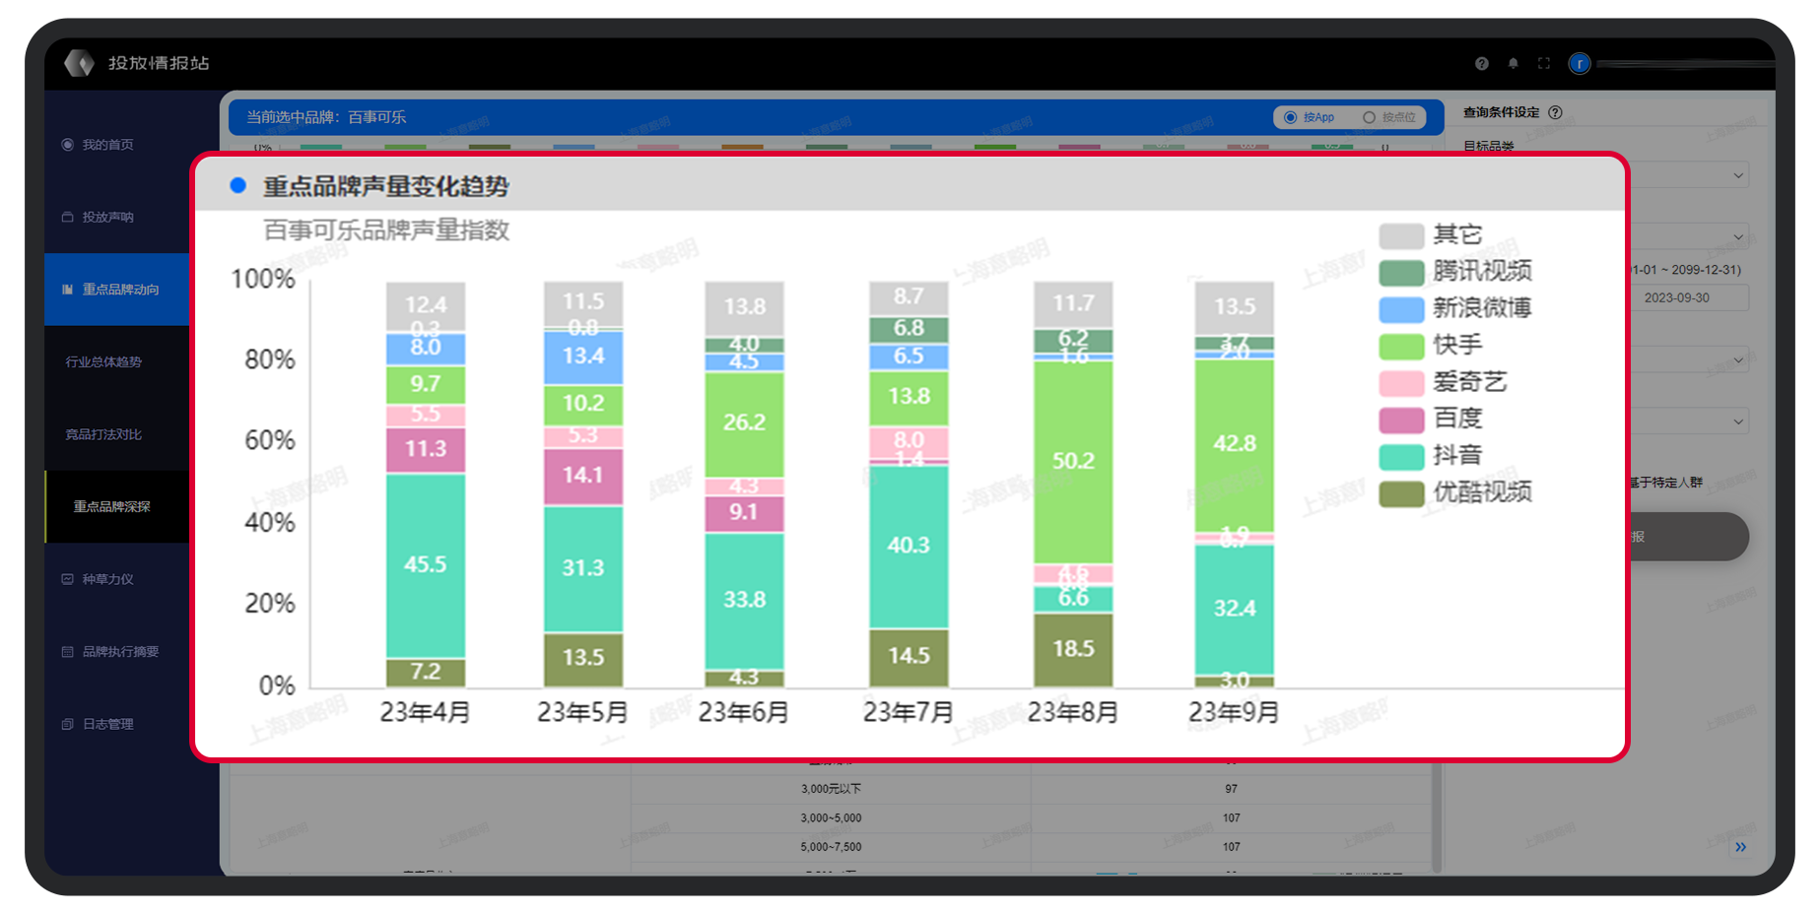This screenshot has width=1820, height=913.
Task: Click the 快手 green legend swatch
Action: coord(1401,346)
